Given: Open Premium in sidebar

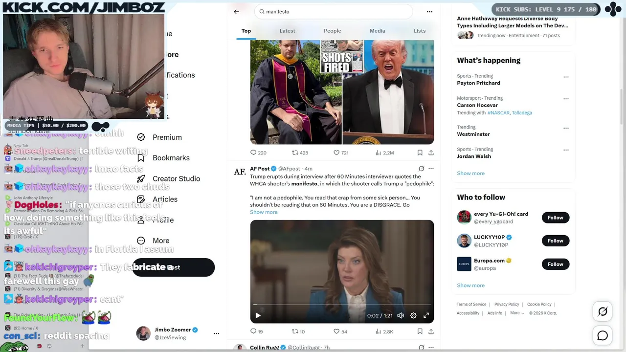Looking at the screenshot, I should click(x=159, y=137).
